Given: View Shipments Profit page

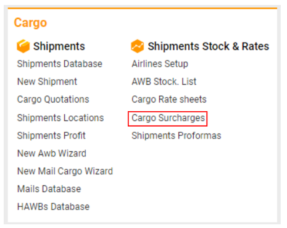Looking at the screenshot, I should (51, 136).
